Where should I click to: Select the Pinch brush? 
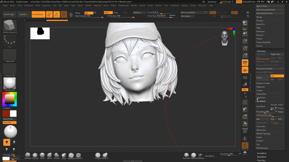click(42, 155)
